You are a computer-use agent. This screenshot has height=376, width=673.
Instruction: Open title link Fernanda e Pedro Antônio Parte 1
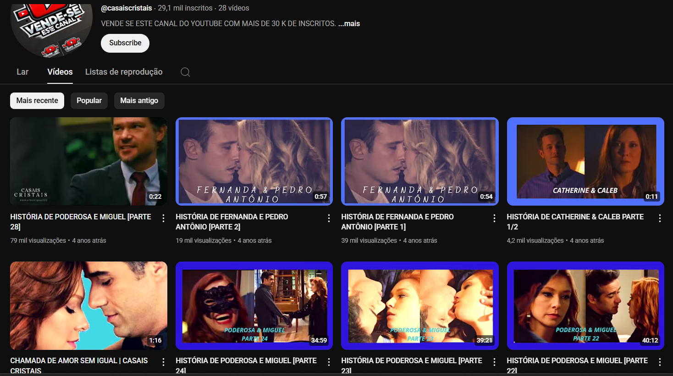[397, 222]
